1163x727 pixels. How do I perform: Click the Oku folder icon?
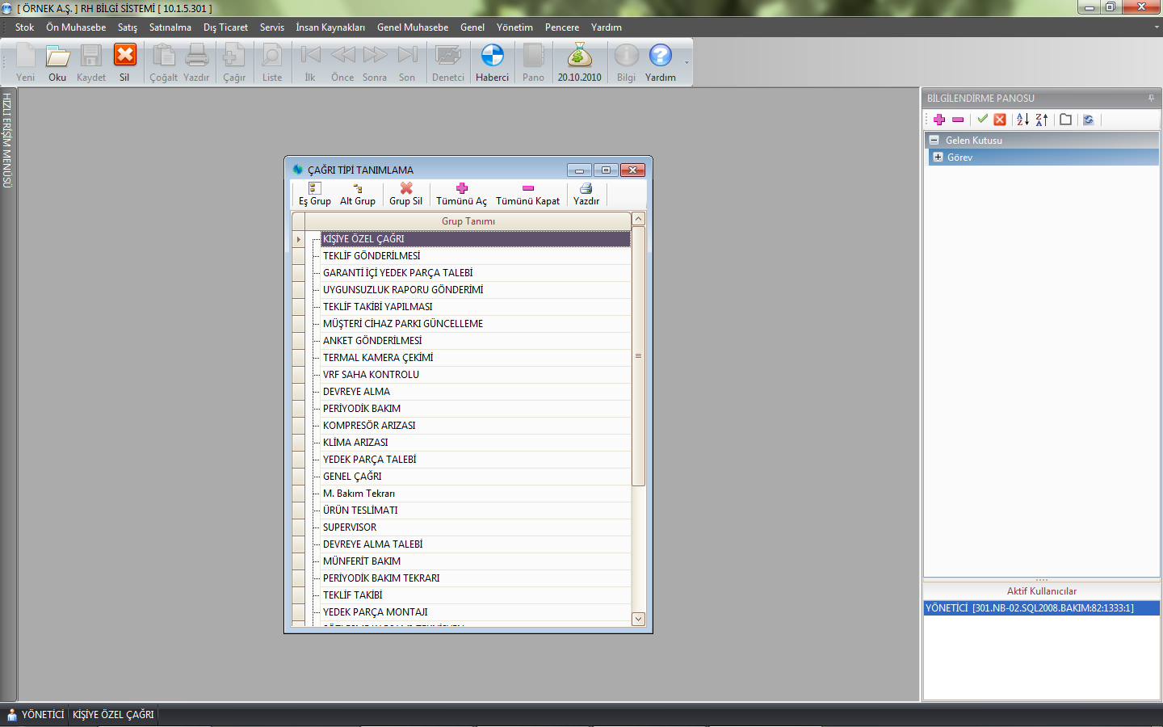(x=57, y=57)
